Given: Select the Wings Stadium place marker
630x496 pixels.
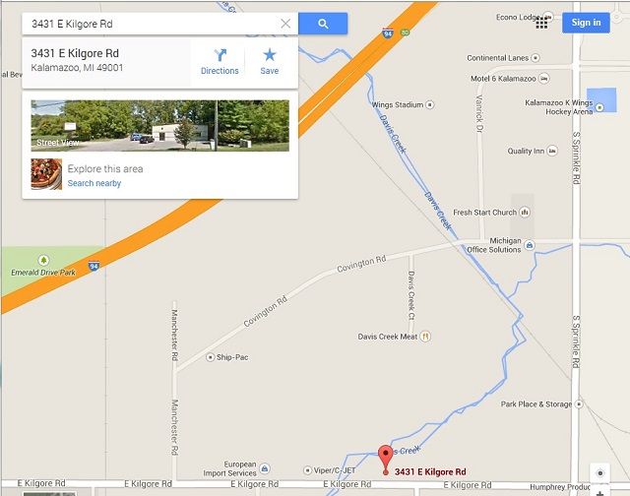Looking at the screenshot, I should pos(430,105).
